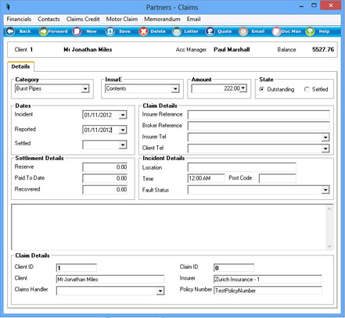This screenshot has height=318, width=345.
Task: Open the Financials menu
Action: (19, 19)
